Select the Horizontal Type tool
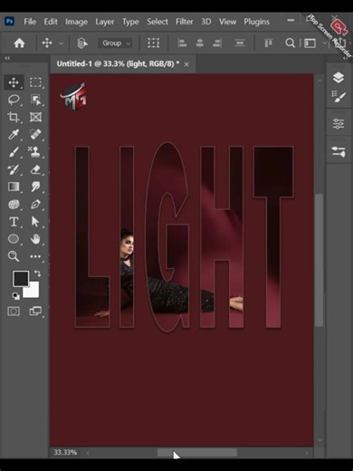This screenshot has width=353, height=471. click(14, 222)
